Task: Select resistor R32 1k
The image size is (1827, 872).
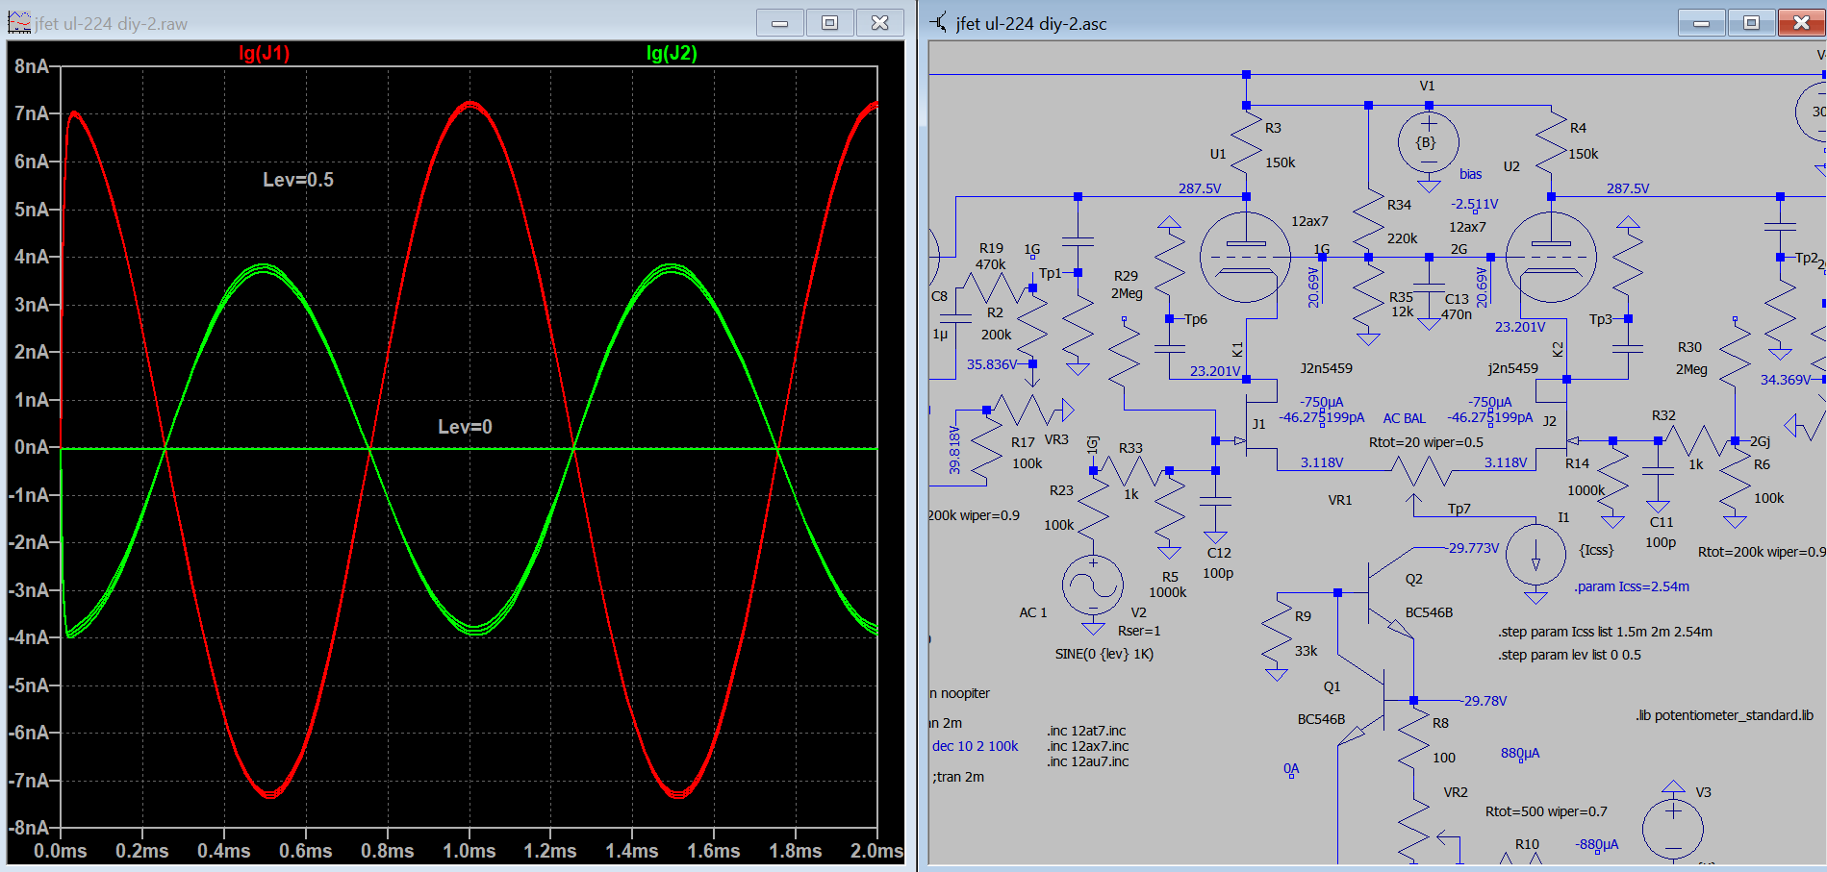Action: tap(1696, 440)
